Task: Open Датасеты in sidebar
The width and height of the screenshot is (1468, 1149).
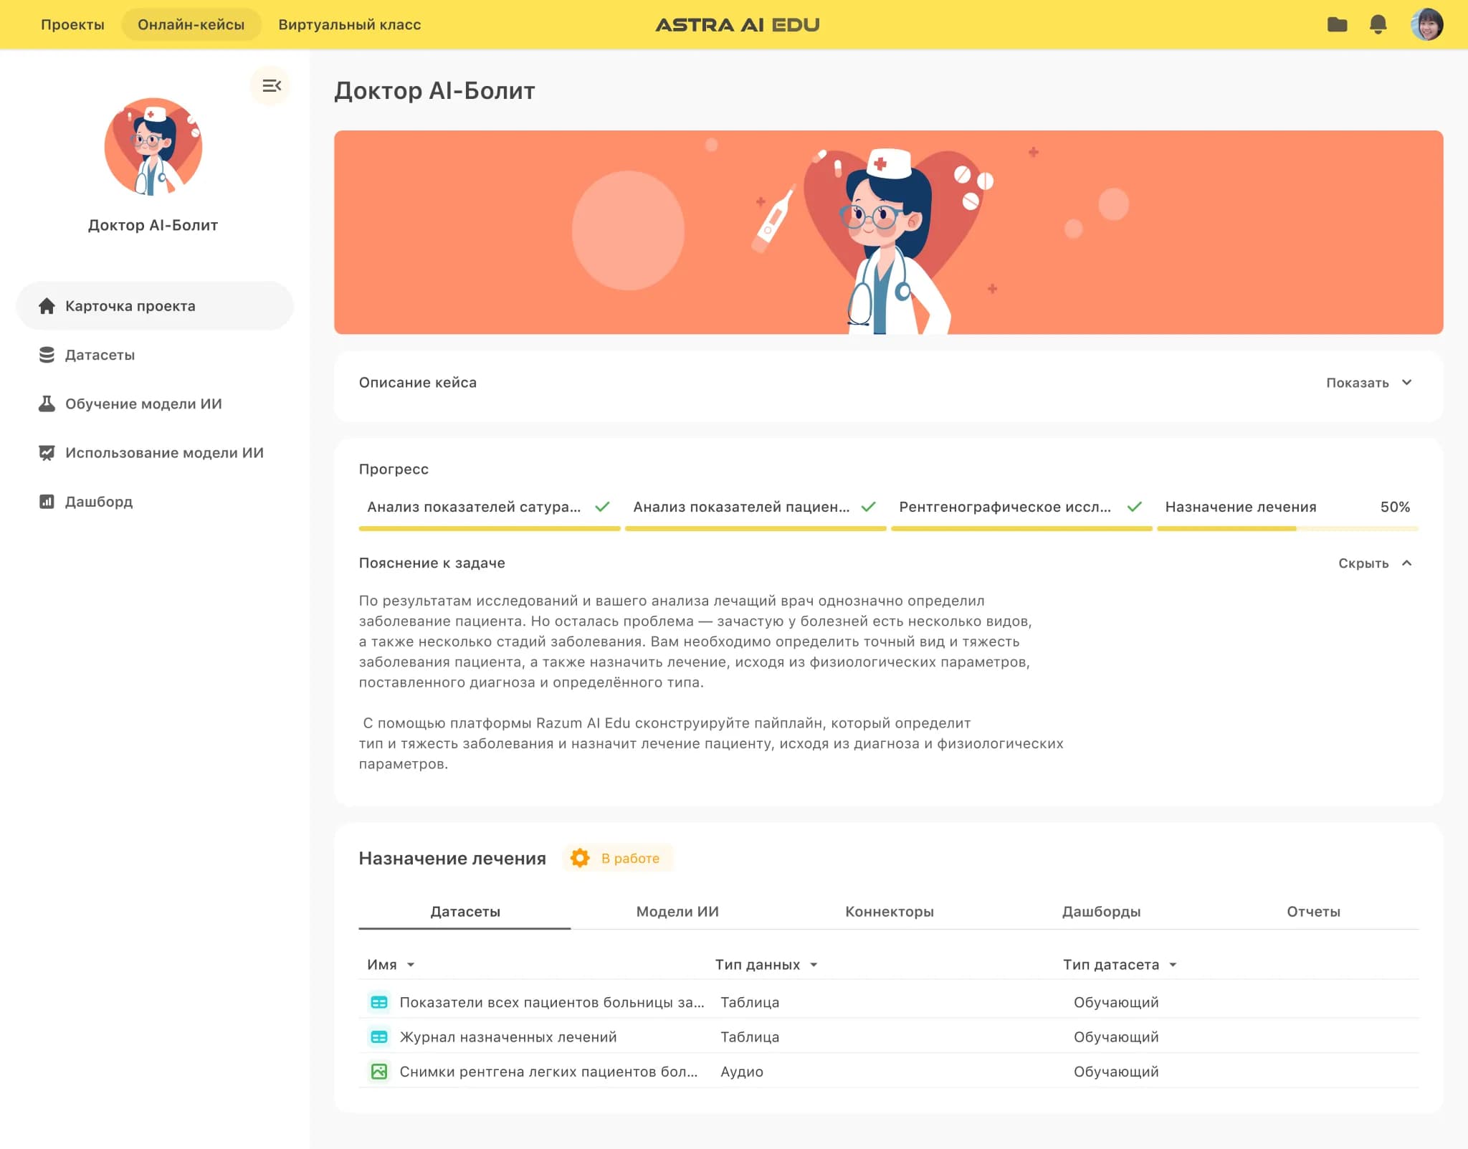Action: pyautogui.click(x=155, y=355)
